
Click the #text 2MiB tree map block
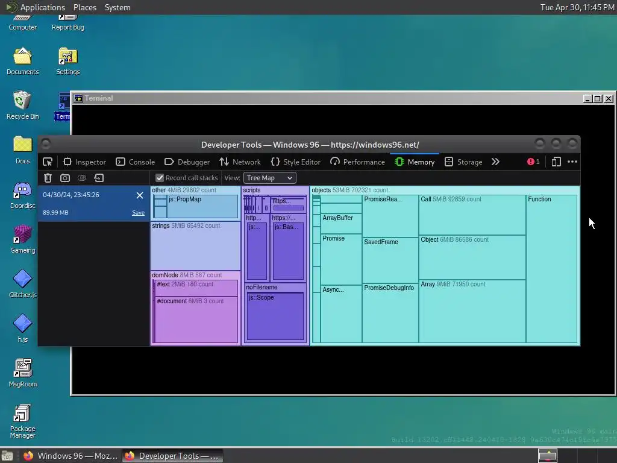(196, 288)
